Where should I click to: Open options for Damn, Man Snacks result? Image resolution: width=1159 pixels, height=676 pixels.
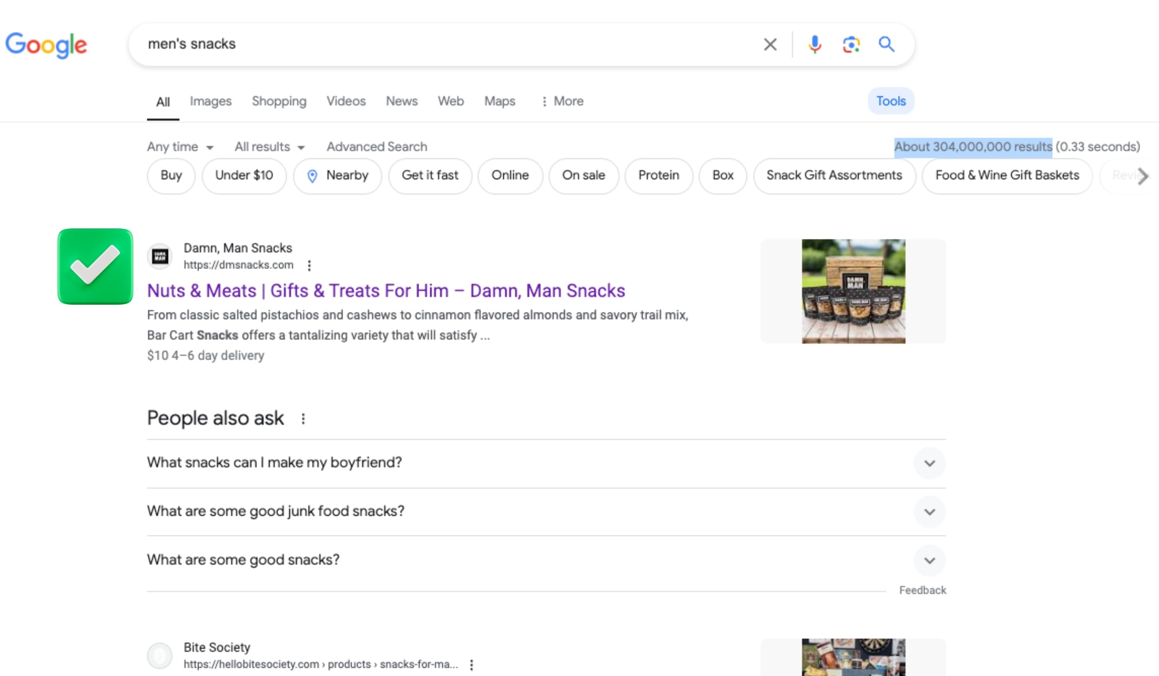click(x=309, y=265)
